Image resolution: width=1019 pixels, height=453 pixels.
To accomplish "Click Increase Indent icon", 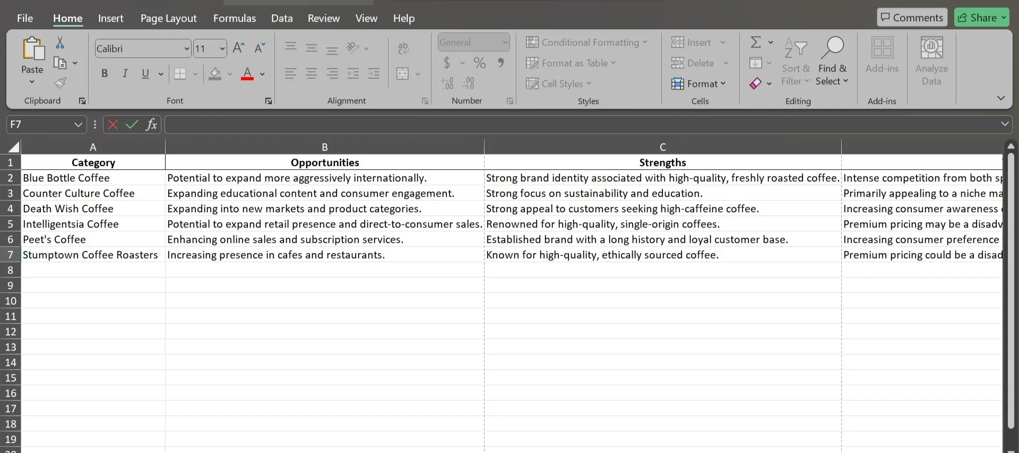I will [374, 74].
